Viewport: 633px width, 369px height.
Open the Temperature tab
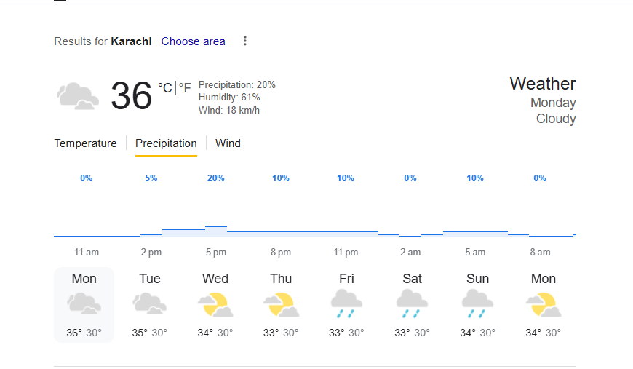click(86, 143)
